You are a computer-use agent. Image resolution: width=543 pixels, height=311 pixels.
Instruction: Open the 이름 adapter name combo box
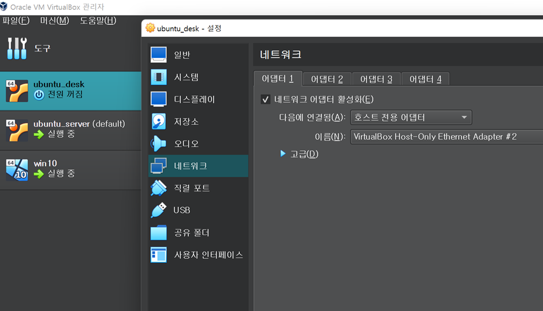447,136
